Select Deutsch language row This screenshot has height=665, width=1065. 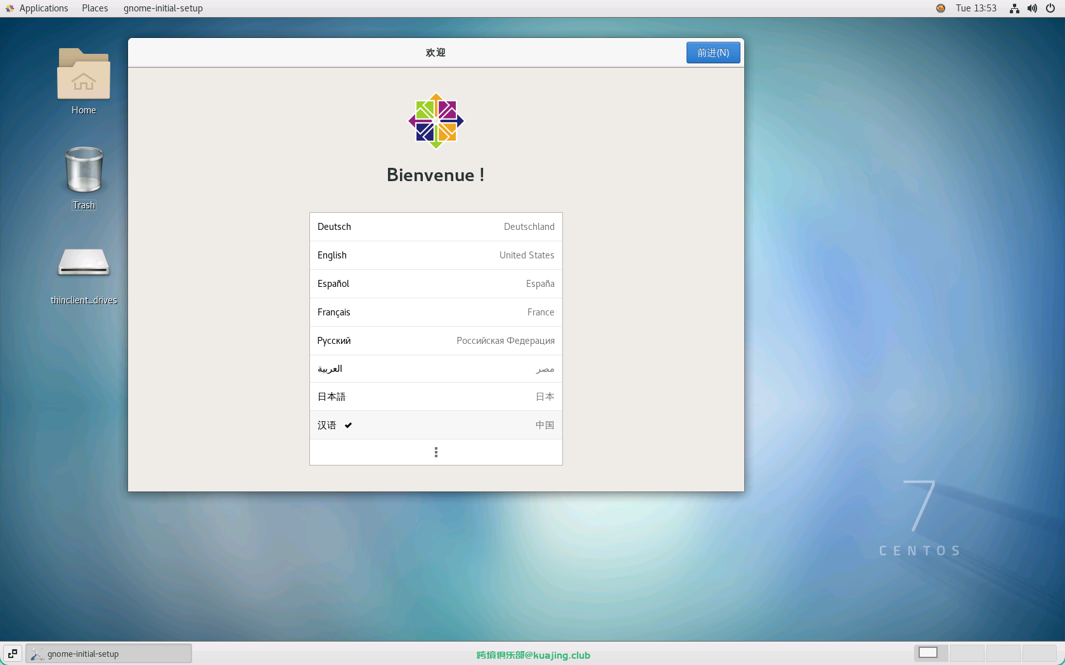(436, 227)
